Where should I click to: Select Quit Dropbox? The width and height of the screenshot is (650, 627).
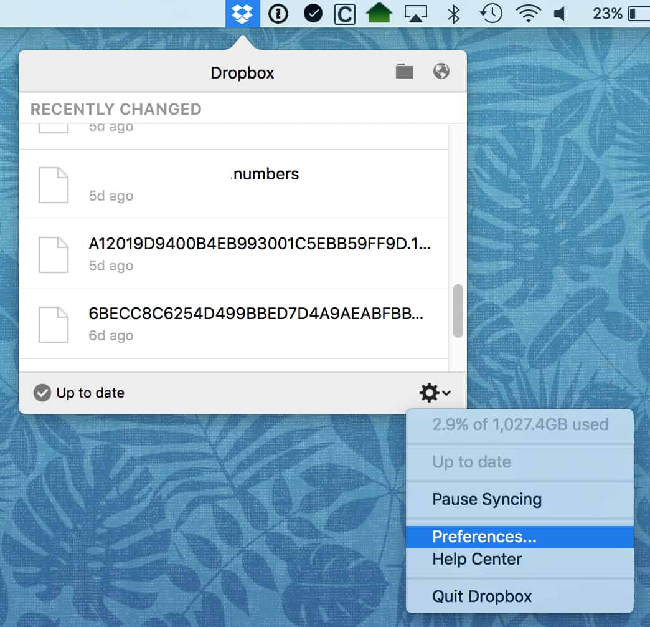pyautogui.click(x=520, y=596)
